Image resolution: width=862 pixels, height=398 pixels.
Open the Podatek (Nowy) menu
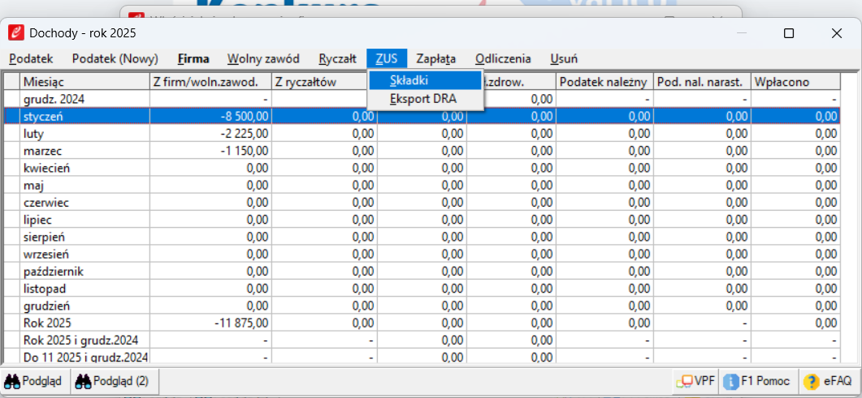point(115,58)
